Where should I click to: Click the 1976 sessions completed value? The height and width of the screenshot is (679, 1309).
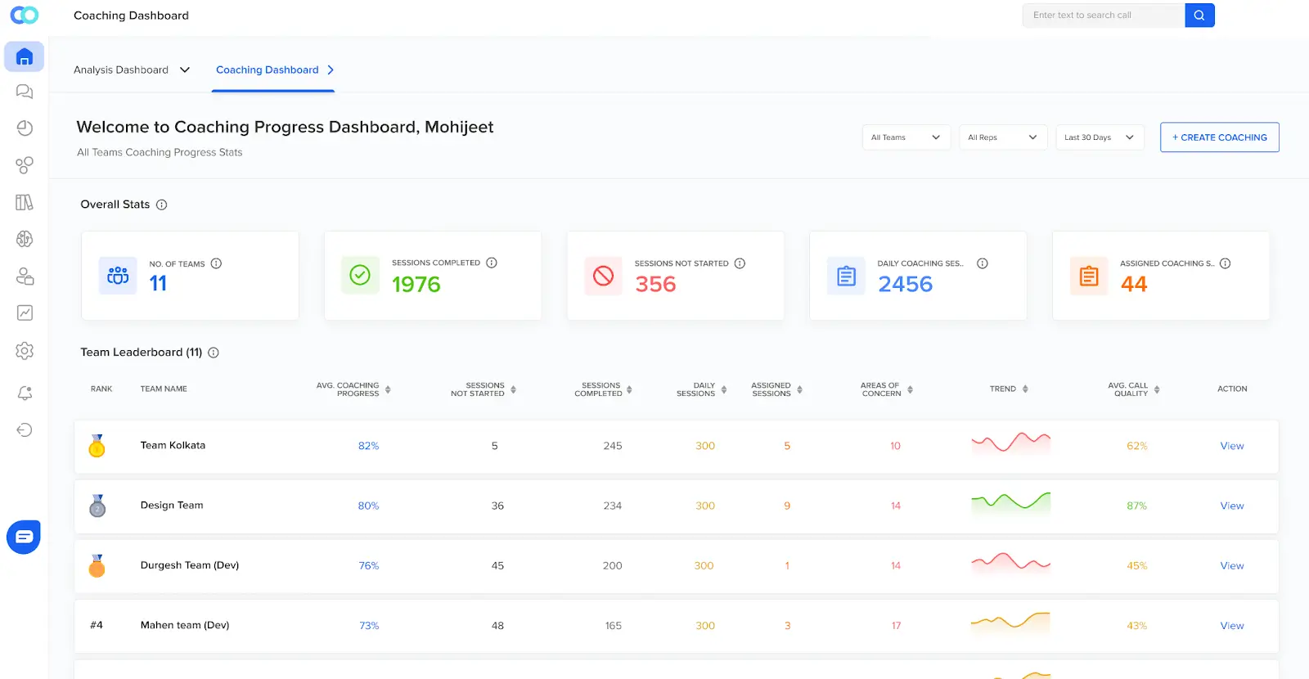coord(416,284)
